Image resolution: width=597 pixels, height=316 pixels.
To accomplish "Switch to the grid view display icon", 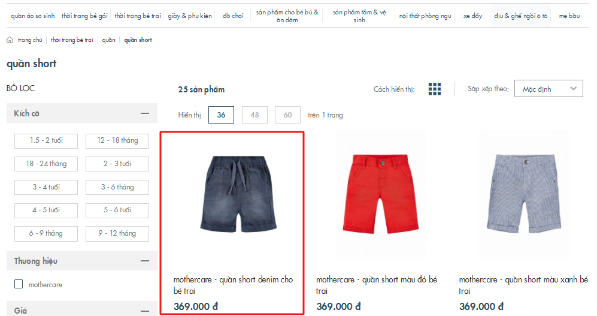I will [x=434, y=89].
